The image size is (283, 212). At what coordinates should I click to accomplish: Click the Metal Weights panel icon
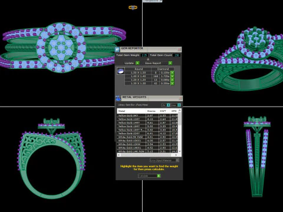pyautogui.click(x=118, y=98)
